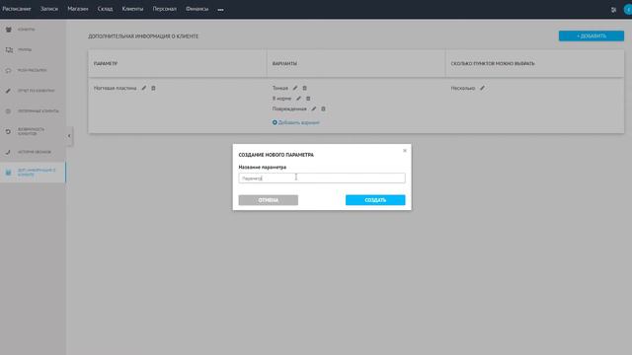The width and height of the screenshot is (632, 355).
Task: Open История звонков in the sidebar
Action: click(34, 152)
